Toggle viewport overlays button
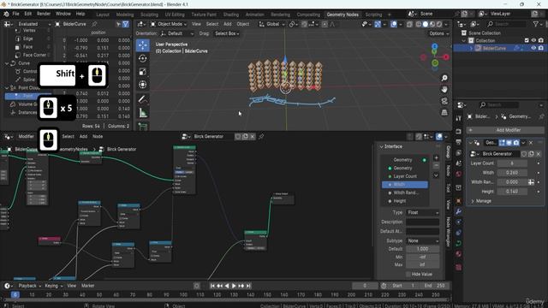This screenshot has height=308, width=548. (x=394, y=24)
